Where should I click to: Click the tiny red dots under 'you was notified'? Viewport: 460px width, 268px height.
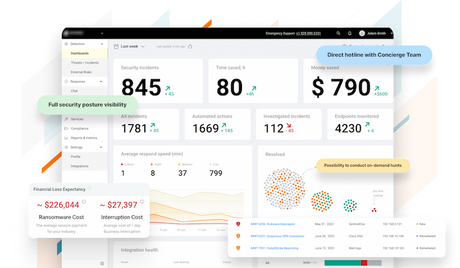pos(374,210)
